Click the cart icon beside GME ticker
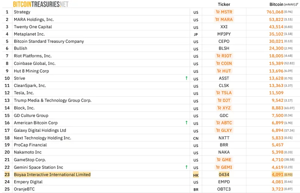The width and height of the screenshot is (300, 193). 219,160
